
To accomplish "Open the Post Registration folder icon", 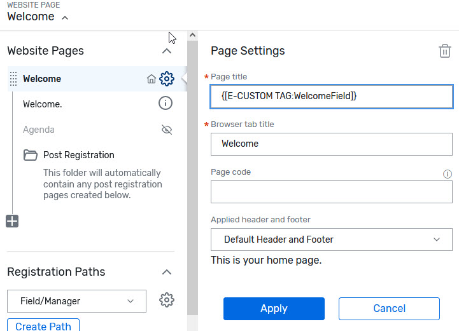I will coord(31,155).
